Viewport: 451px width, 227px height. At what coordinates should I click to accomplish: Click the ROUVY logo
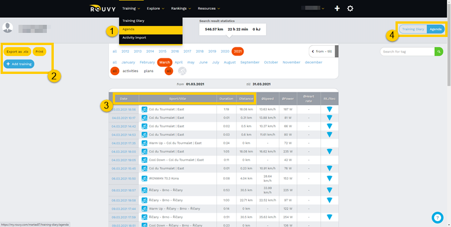pyautogui.click(x=102, y=8)
